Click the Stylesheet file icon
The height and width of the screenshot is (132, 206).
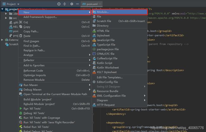point(94,35)
